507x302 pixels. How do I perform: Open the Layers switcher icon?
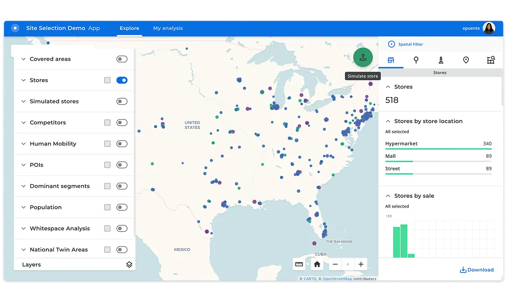tap(129, 264)
